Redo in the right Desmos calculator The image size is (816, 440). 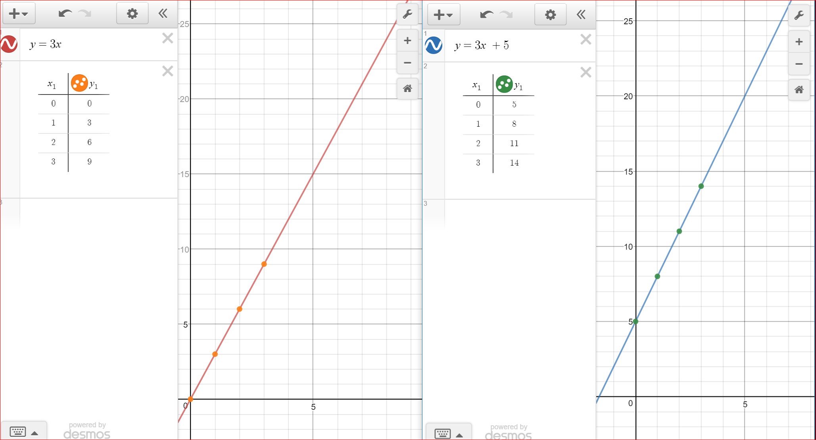(x=506, y=15)
